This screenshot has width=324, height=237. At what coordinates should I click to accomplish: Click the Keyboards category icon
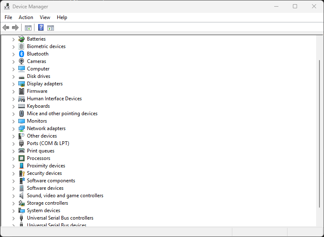pyautogui.click(x=22, y=106)
